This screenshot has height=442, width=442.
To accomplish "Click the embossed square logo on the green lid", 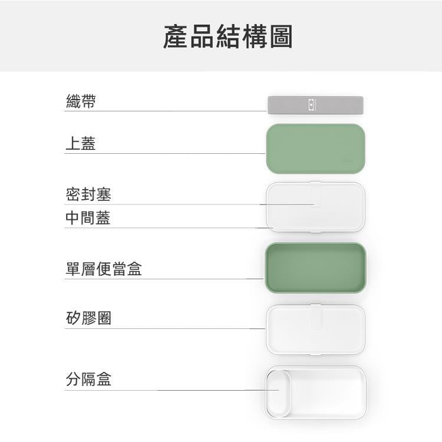I will point(349,159).
